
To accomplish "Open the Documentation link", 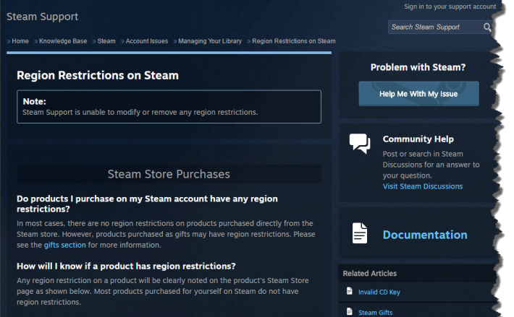I will [x=425, y=235].
